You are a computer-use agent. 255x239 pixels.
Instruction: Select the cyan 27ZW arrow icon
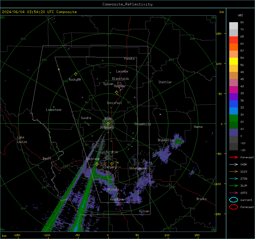(x=233, y=179)
